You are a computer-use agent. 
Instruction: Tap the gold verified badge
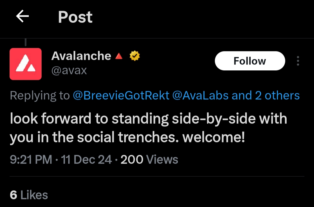(135, 56)
